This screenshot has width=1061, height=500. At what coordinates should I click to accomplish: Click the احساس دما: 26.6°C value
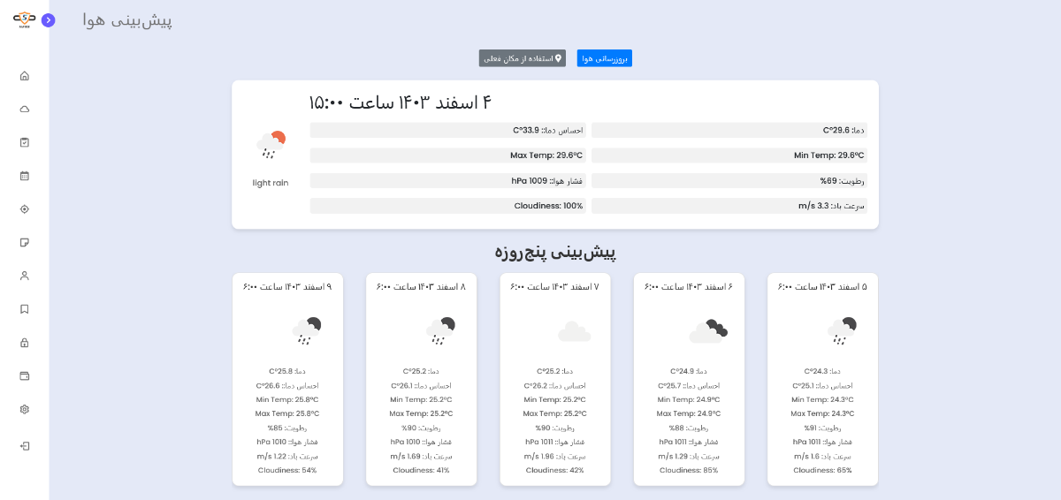pos(287,385)
